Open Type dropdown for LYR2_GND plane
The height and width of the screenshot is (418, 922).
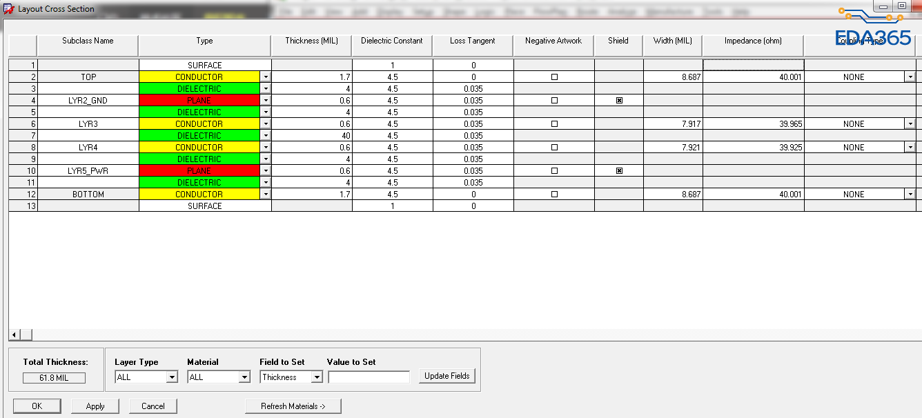coord(266,101)
